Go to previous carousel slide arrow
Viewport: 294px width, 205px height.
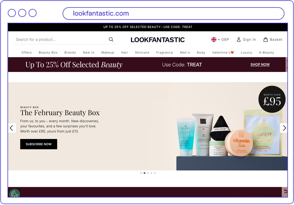(12, 128)
